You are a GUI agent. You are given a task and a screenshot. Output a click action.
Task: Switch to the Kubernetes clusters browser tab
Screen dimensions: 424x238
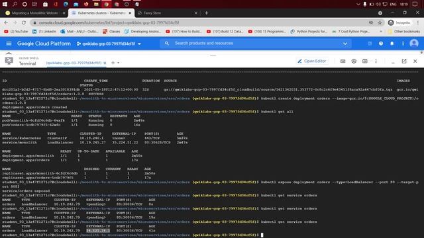(101, 13)
